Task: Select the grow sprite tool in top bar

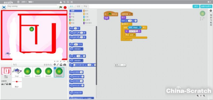Action: (68, 2)
